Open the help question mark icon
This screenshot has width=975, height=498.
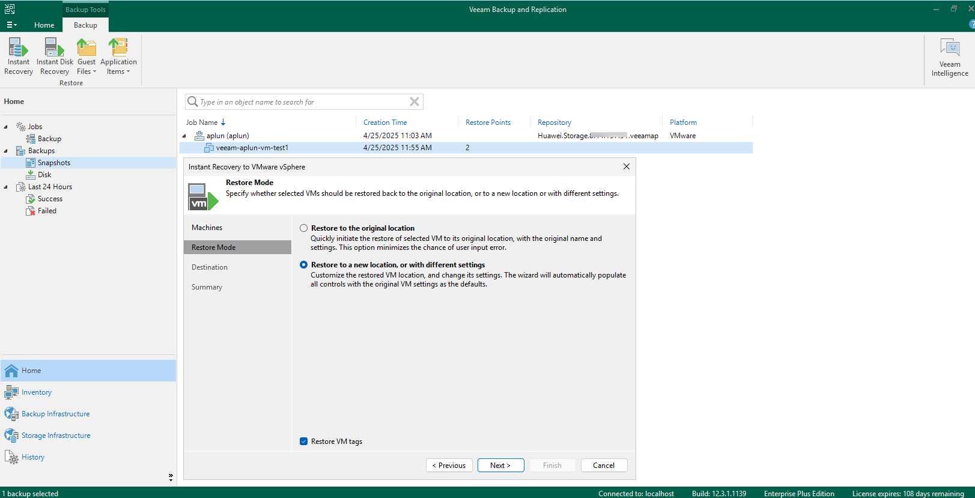tap(972, 25)
